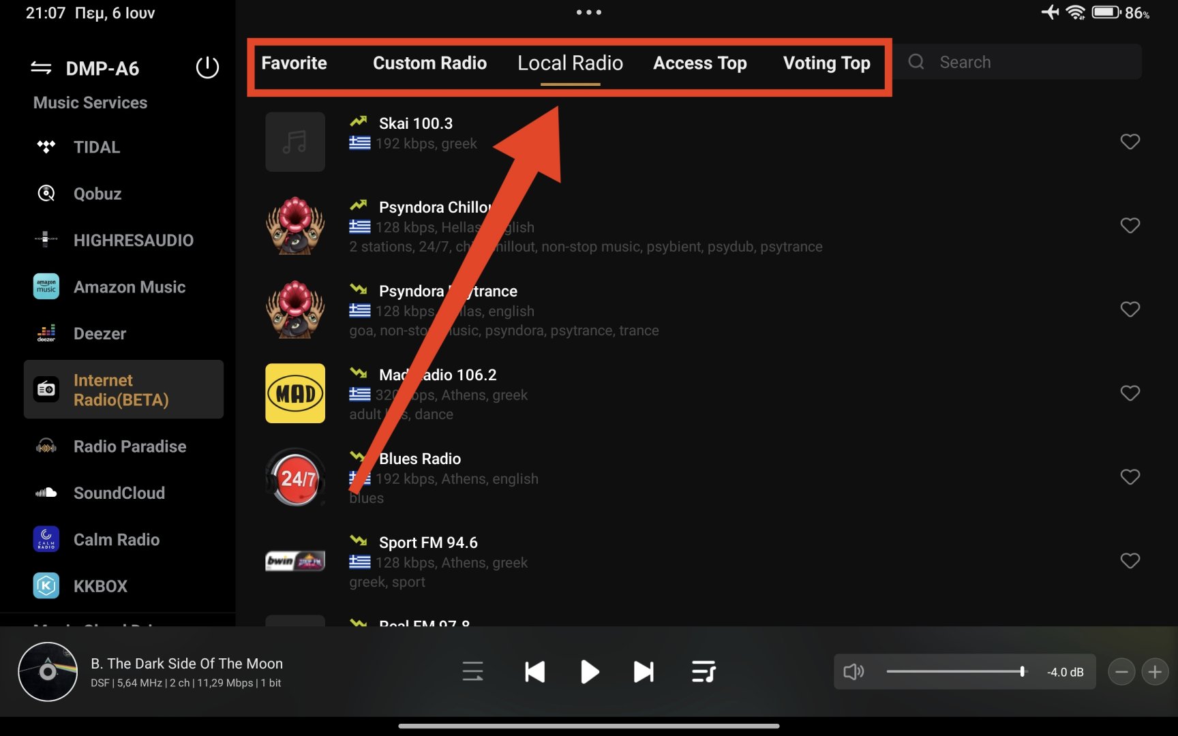This screenshot has width=1178, height=736.
Task: Skip to the next track
Action: pos(644,672)
